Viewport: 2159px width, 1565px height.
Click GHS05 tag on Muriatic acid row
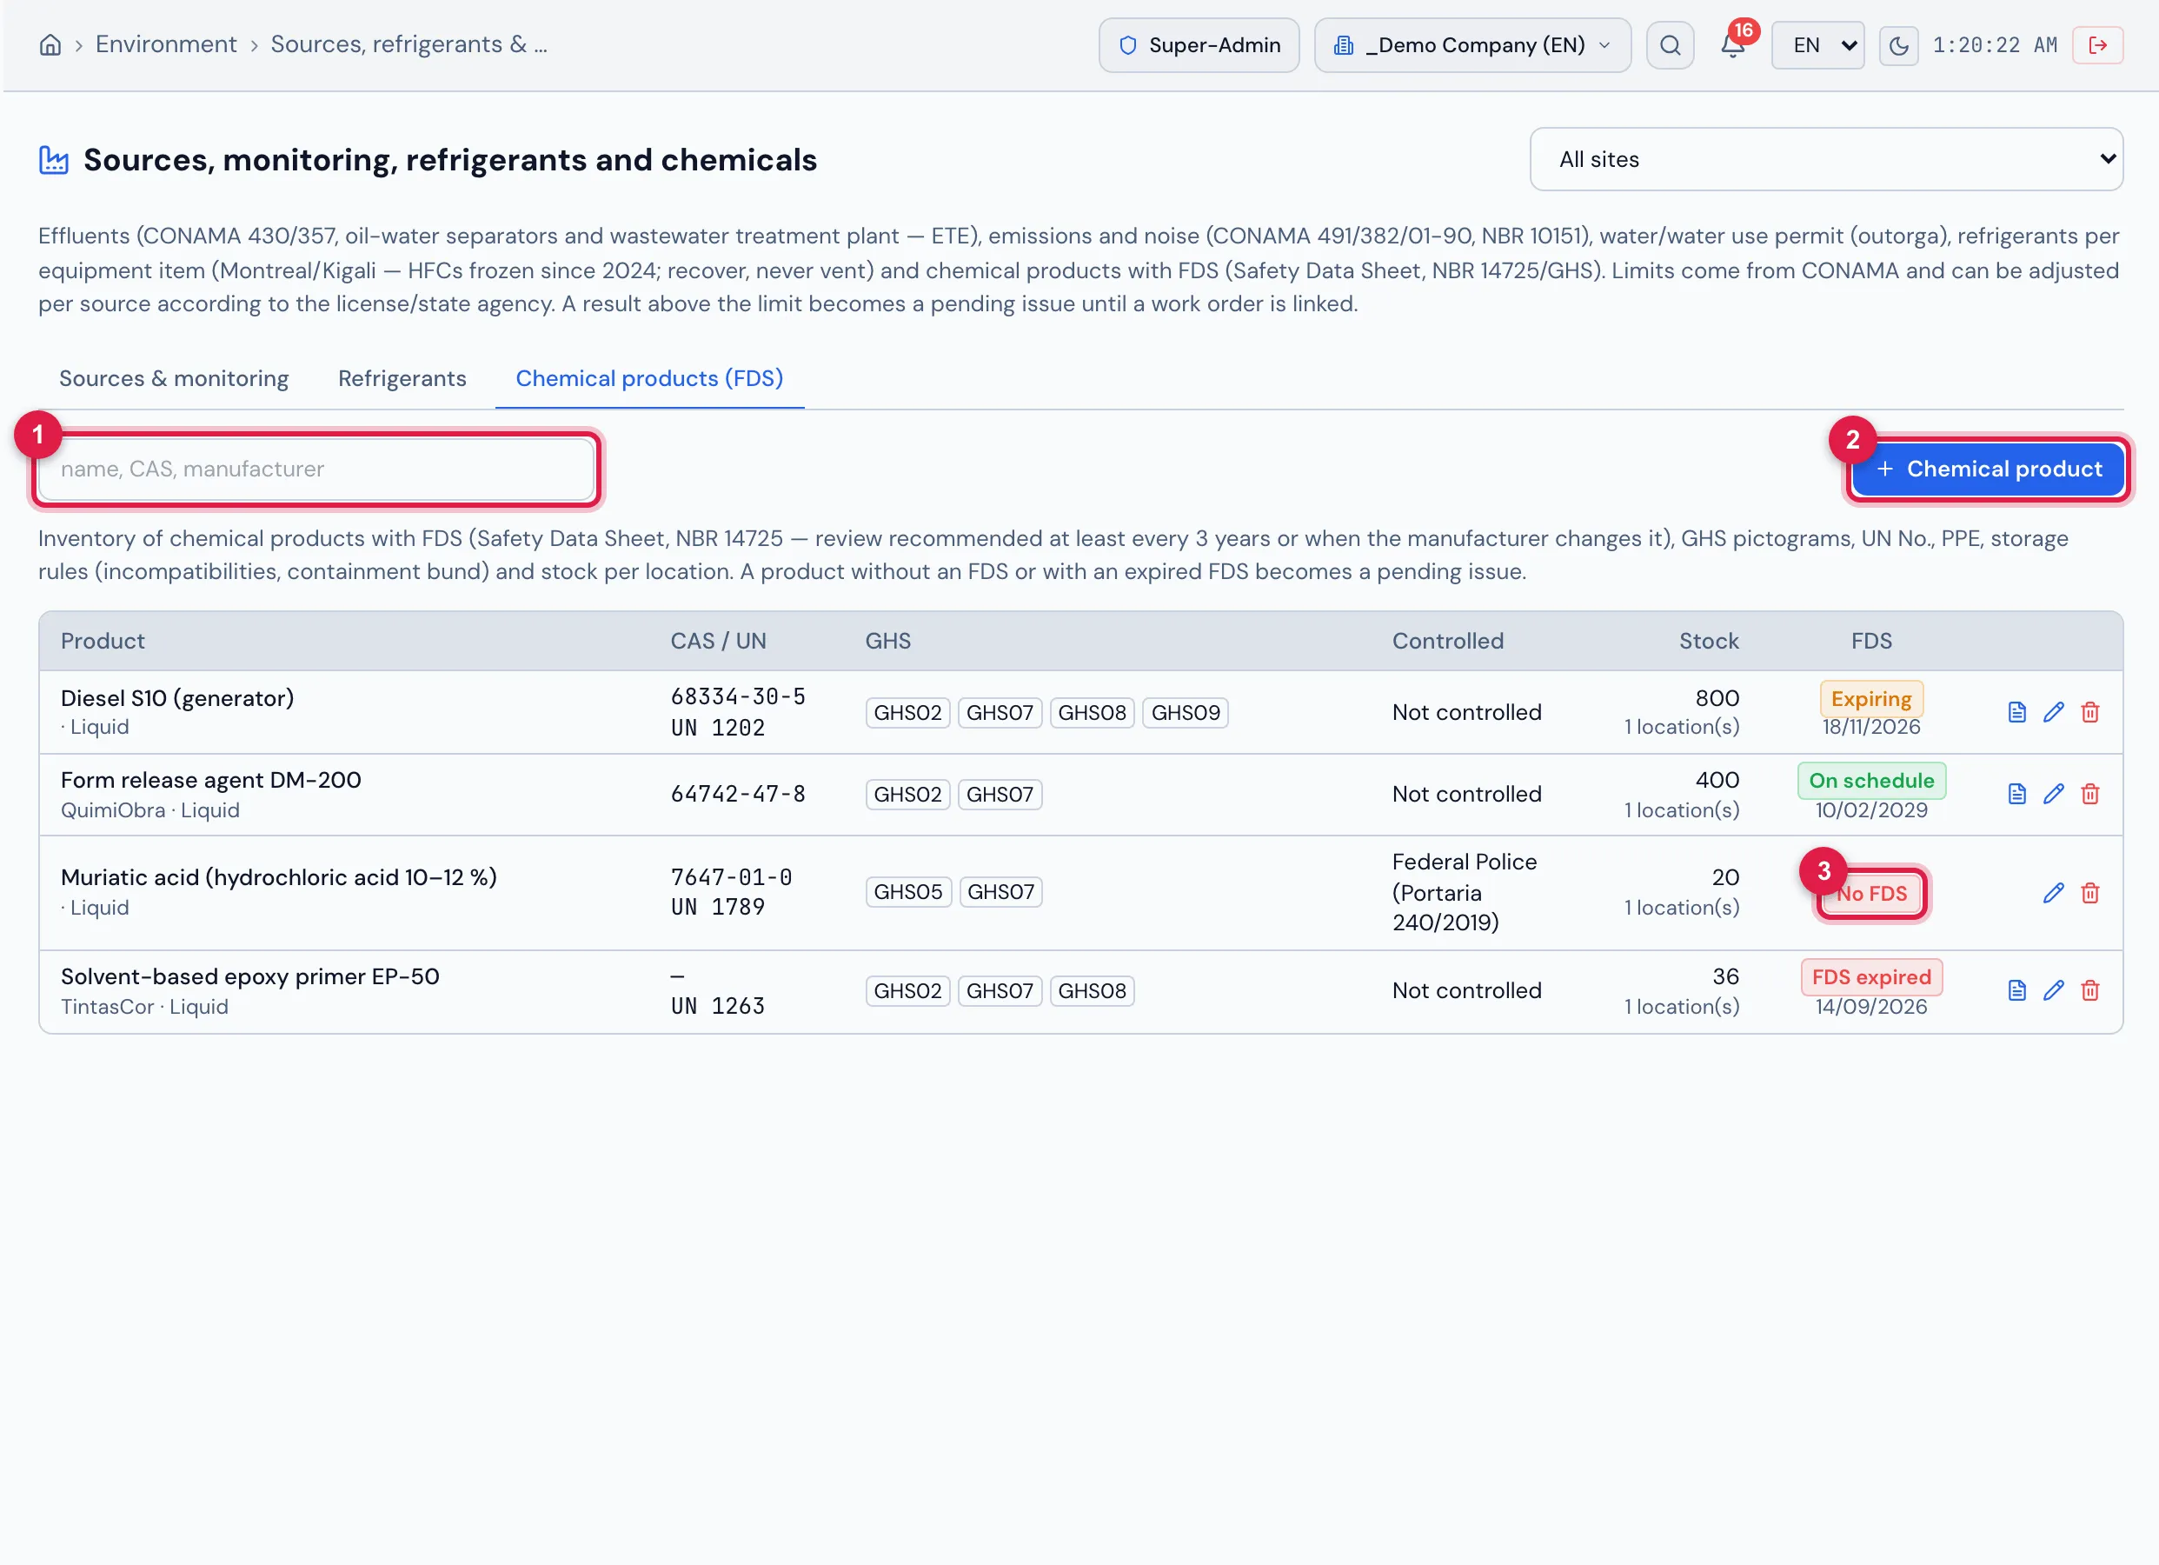[x=908, y=893]
